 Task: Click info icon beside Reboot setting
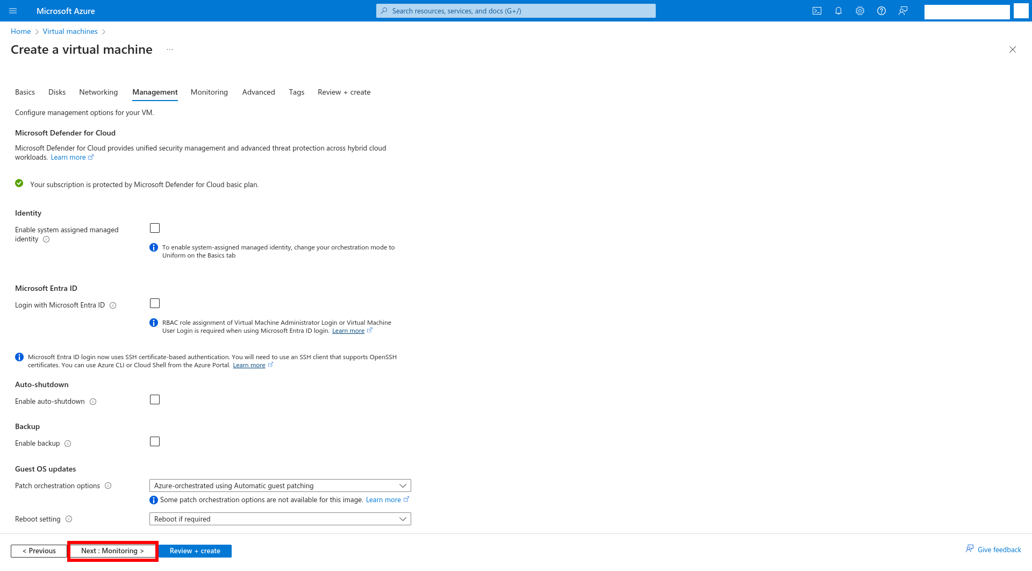point(69,519)
